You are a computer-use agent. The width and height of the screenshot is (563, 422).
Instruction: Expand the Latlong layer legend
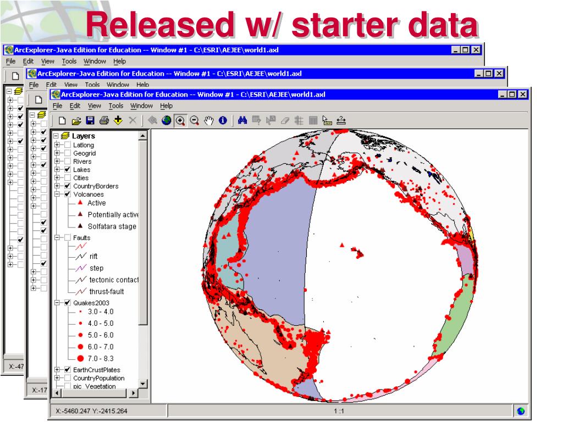57,145
